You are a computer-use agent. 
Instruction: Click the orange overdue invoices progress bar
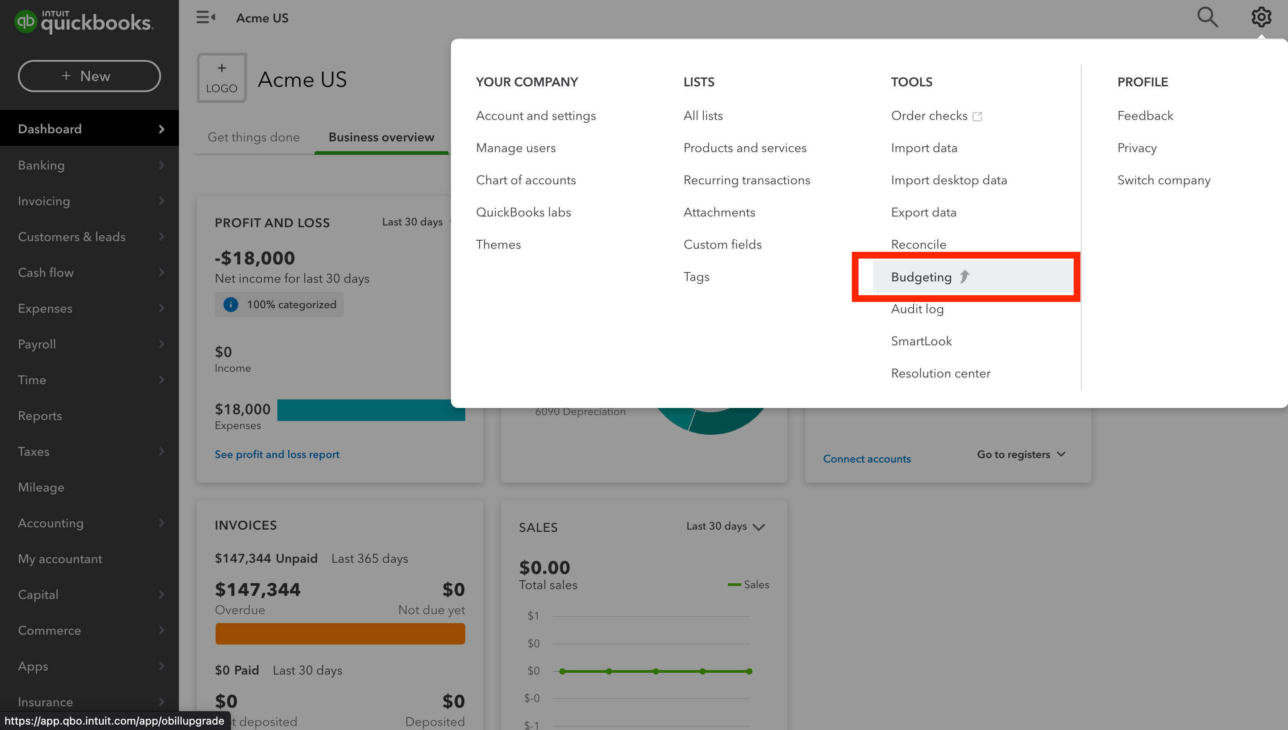340,633
